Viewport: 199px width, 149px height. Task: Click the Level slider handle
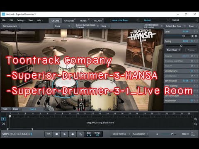[x=184, y=36]
